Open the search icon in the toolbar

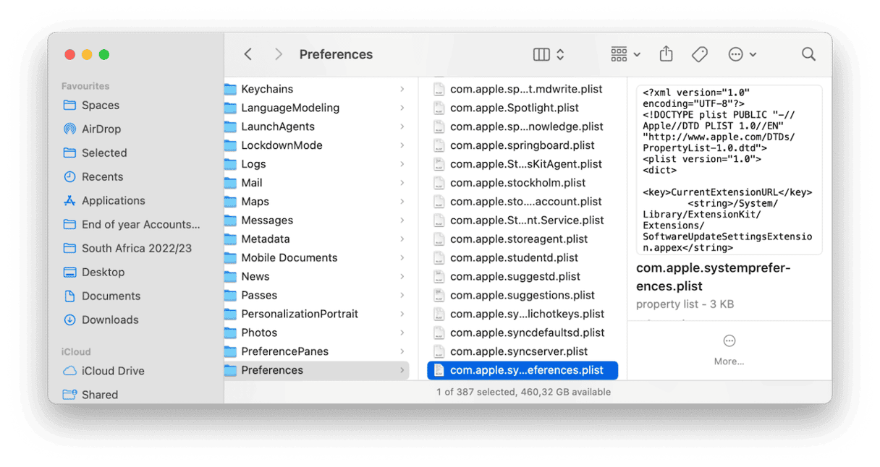pos(808,53)
